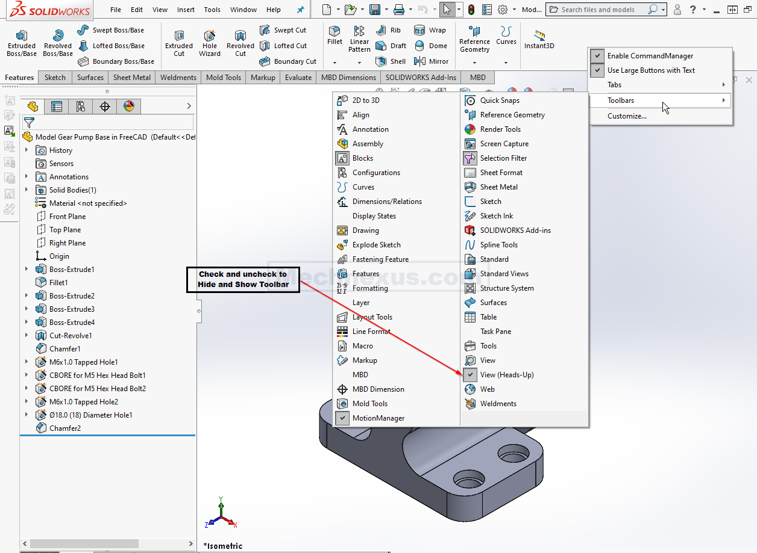Select Front Plane in the feature tree
This screenshot has width=757, height=553.
pyautogui.click(x=67, y=217)
